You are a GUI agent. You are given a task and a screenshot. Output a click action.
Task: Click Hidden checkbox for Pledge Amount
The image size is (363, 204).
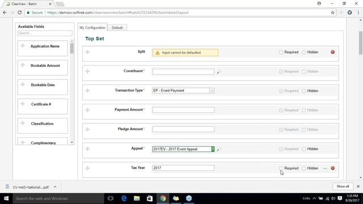point(304,130)
